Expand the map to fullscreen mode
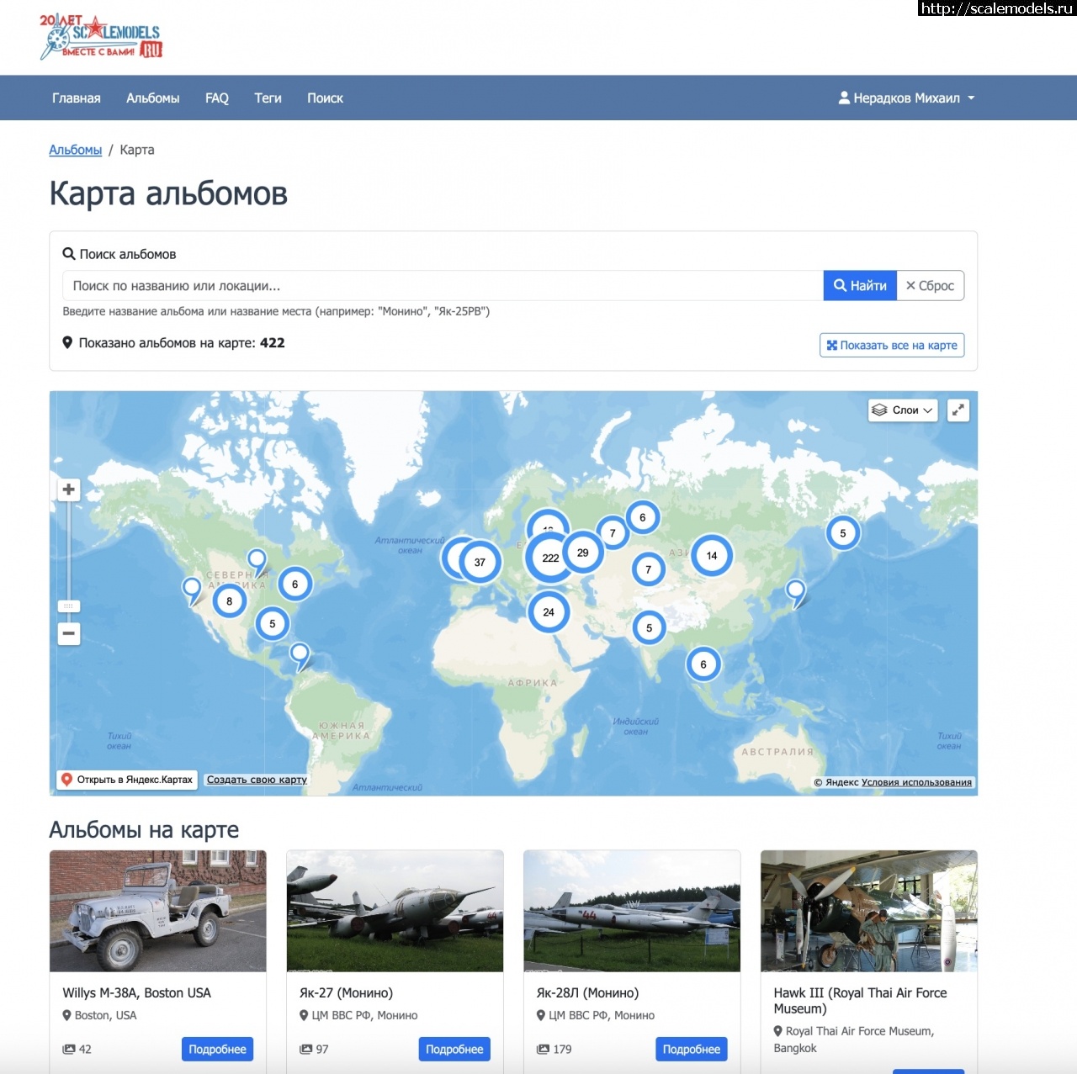The height and width of the screenshot is (1074, 1077). point(958,410)
